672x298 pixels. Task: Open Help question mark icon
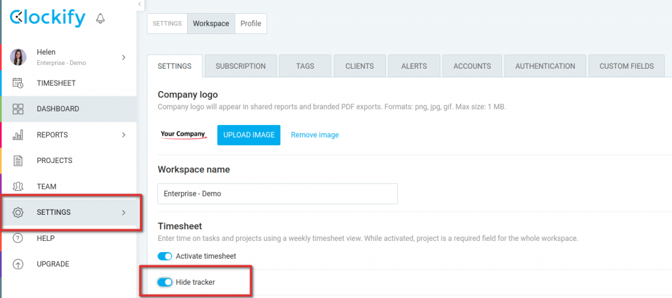tap(18, 238)
